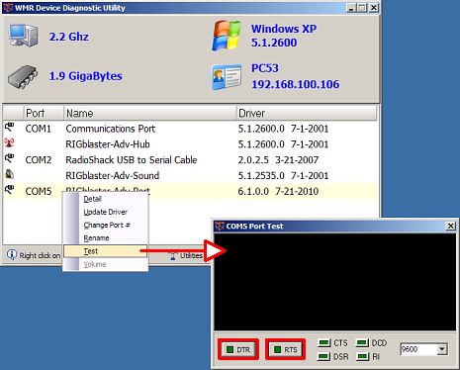Click the DSR indicator light

click(x=323, y=356)
